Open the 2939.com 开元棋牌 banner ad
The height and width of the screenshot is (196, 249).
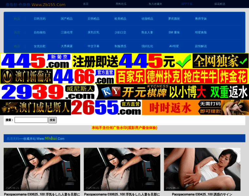125,92
